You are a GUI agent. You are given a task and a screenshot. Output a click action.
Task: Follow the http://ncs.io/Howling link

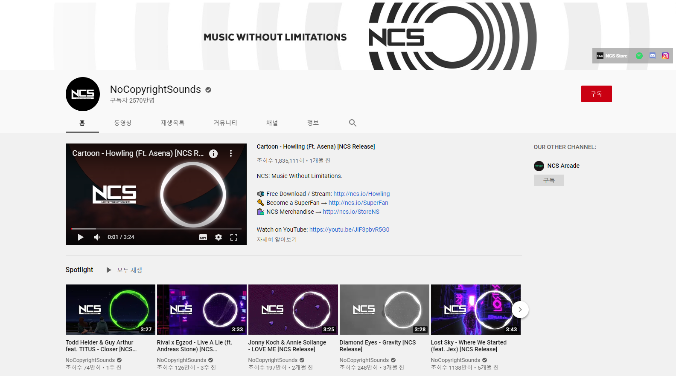click(361, 194)
